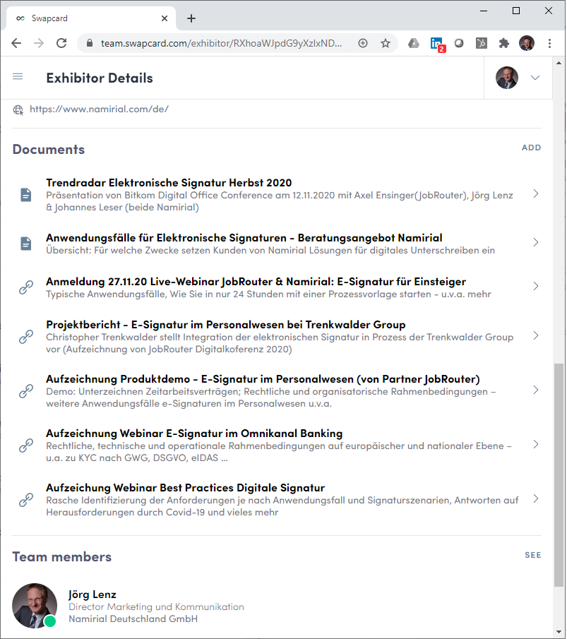This screenshot has height=639, width=567.
Task: Click the install app plus icon in address bar
Action: pos(363,43)
